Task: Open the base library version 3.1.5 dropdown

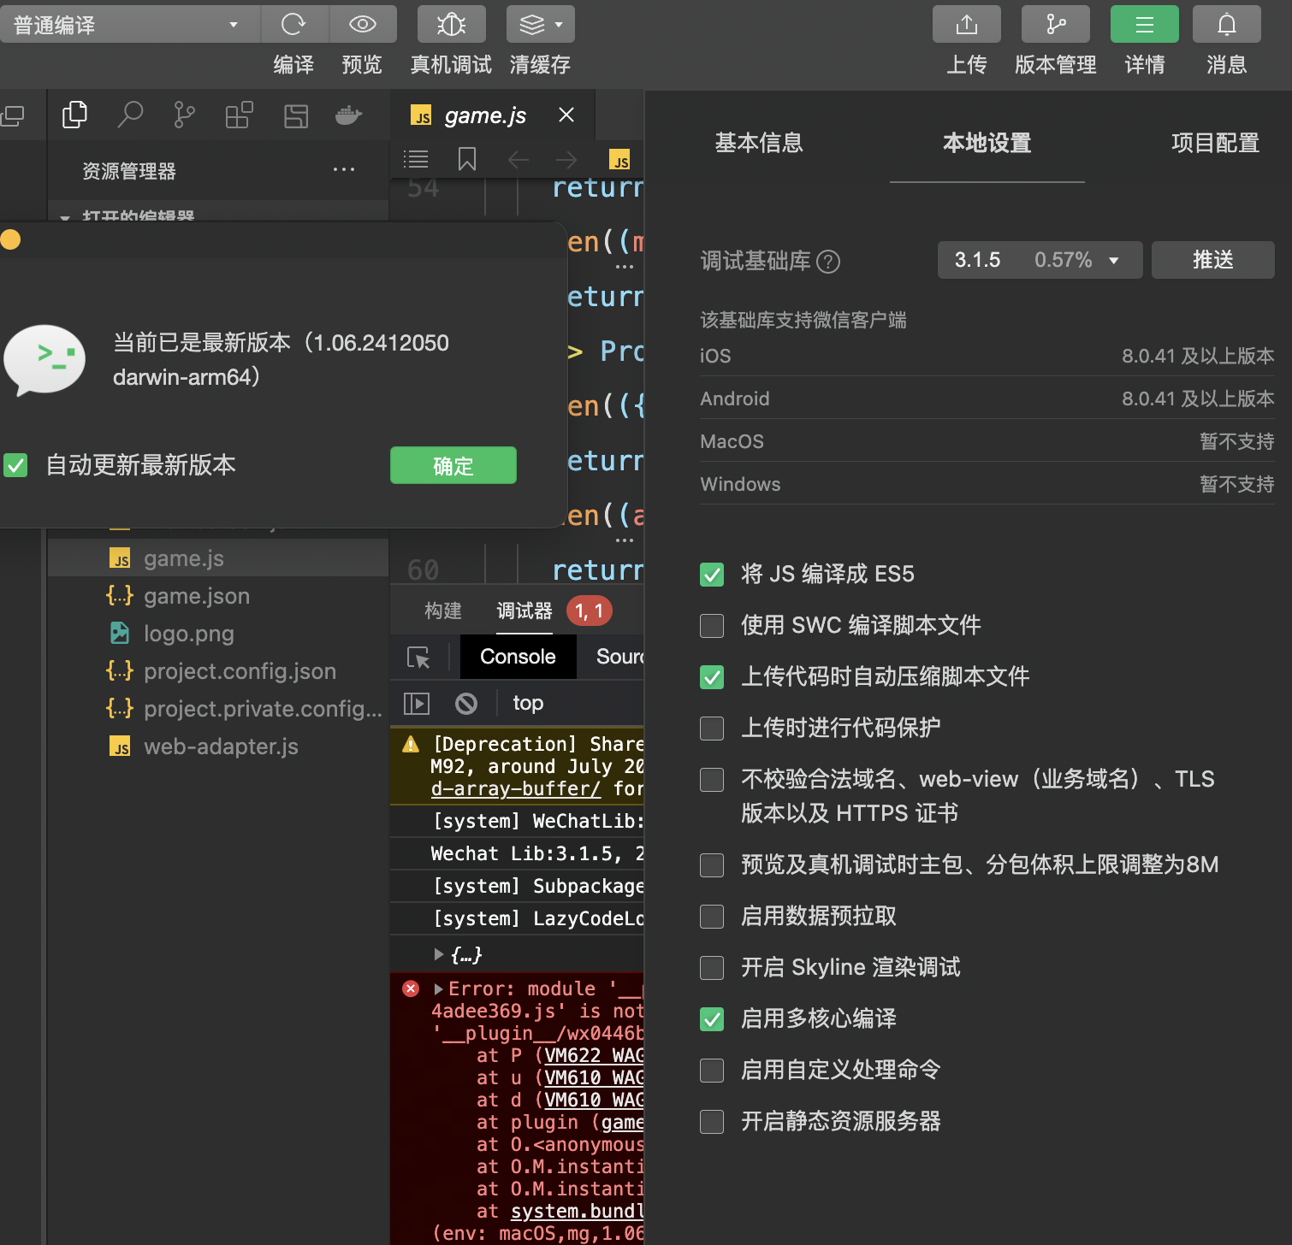Action: click(1040, 260)
